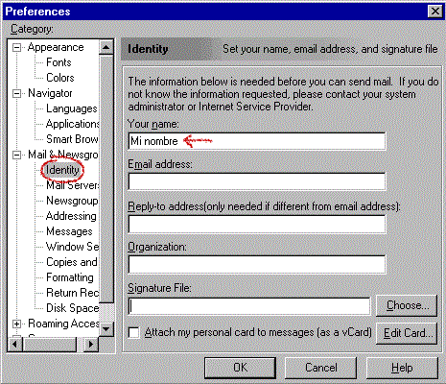This screenshot has height=384, width=446.
Task: Open the Fonts preferences
Action: tap(59, 62)
